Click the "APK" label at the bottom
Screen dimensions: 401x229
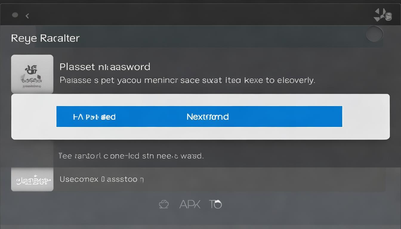pos(190,204)
